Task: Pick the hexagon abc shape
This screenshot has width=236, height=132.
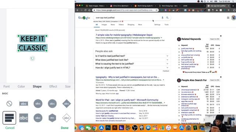Action: 52,118
